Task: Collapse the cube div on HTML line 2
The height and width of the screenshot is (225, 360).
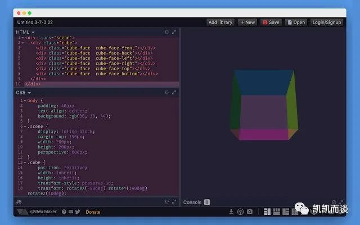Action: coord(22,43)
